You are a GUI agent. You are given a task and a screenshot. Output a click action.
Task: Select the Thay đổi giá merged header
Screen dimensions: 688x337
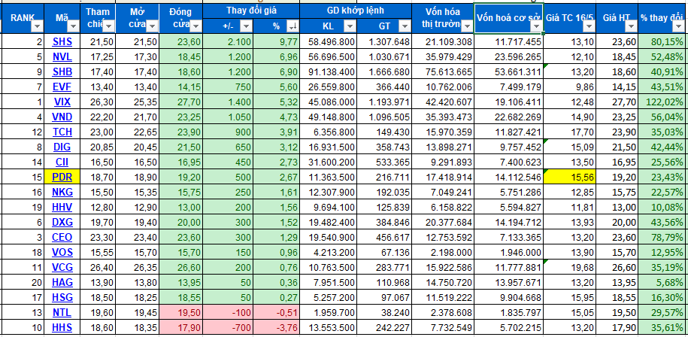pos(251,11)
